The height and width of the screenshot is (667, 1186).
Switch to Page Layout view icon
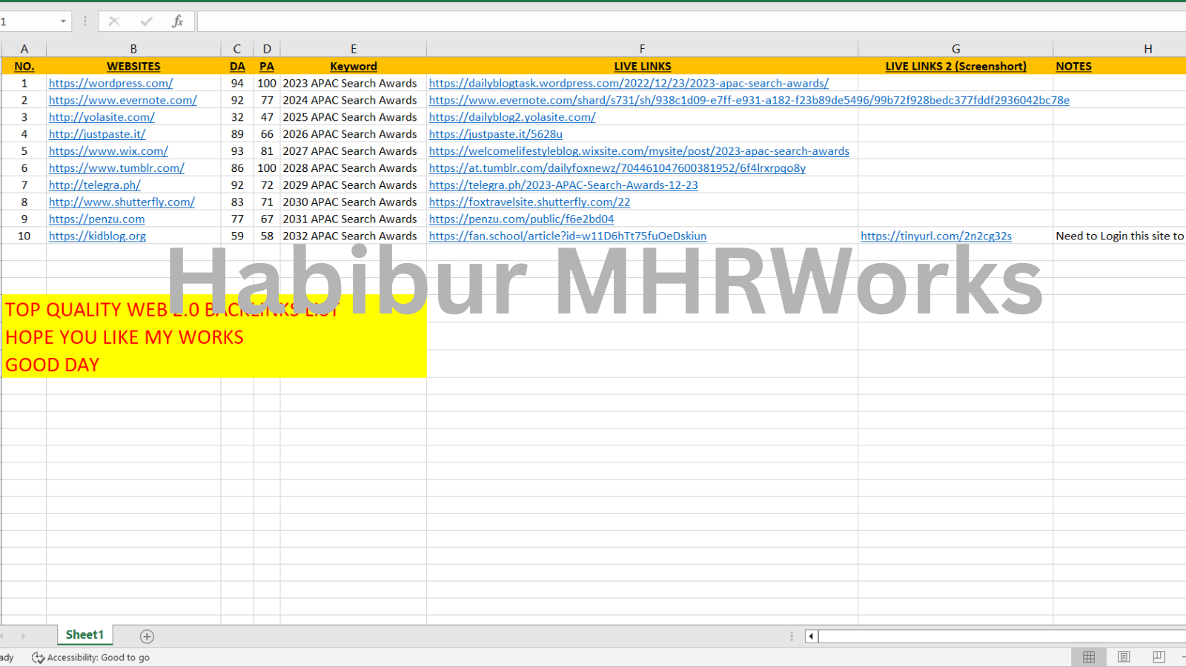coord(1124,657)
